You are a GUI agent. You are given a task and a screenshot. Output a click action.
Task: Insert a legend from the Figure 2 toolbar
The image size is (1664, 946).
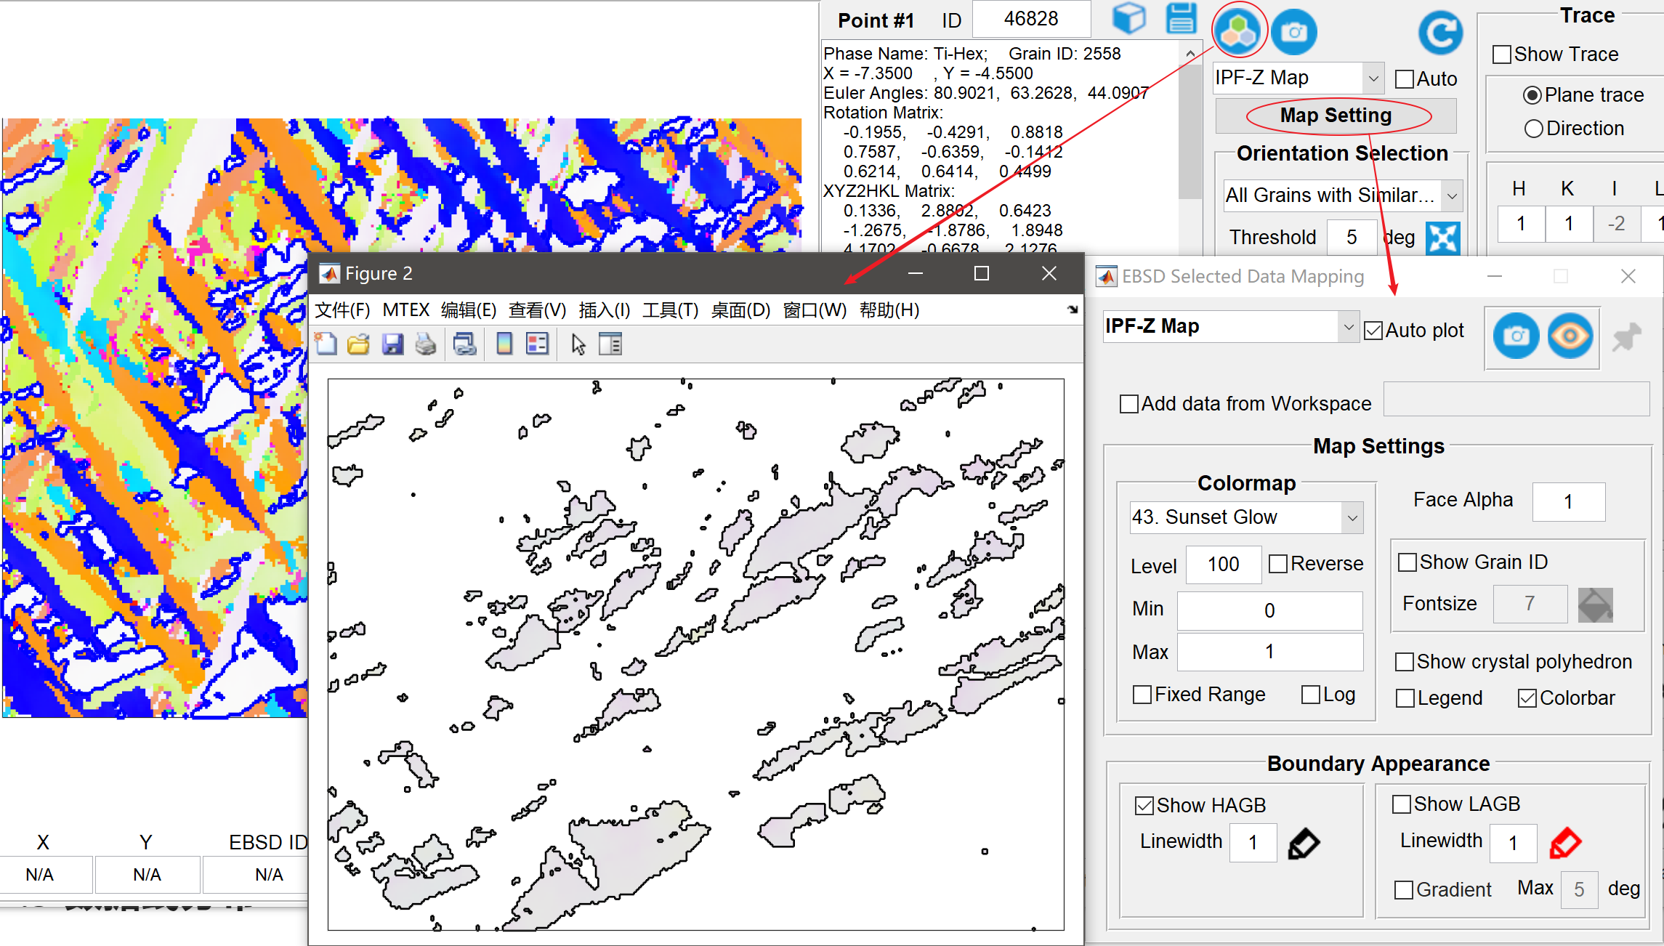(x=537, y=344)
